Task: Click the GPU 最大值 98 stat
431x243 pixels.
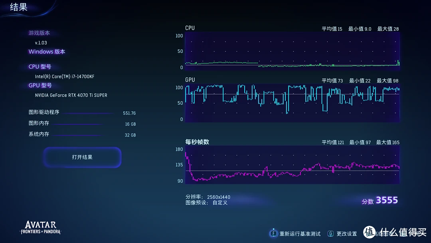Action: point(388,81)
